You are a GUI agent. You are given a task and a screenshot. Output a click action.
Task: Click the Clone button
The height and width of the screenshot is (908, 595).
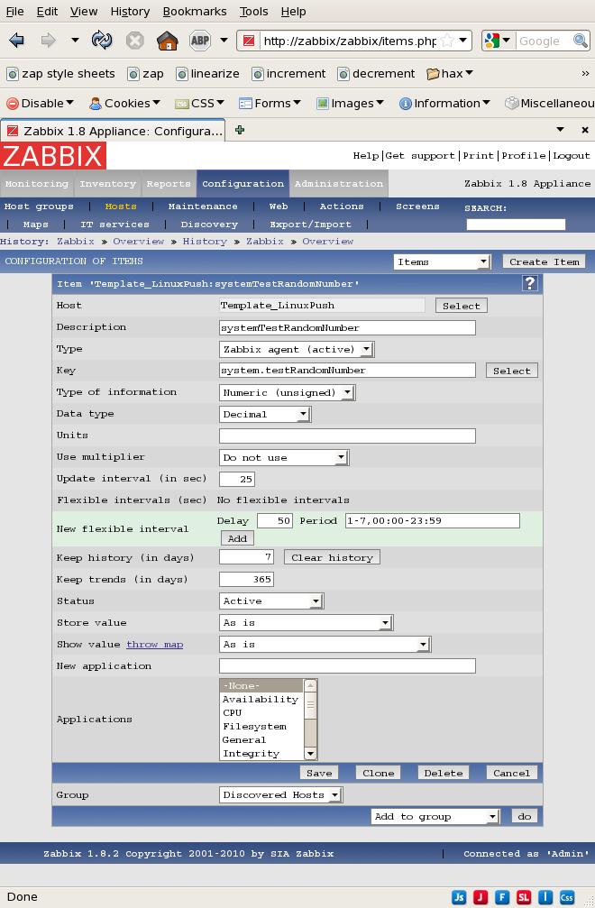[378, 773]
